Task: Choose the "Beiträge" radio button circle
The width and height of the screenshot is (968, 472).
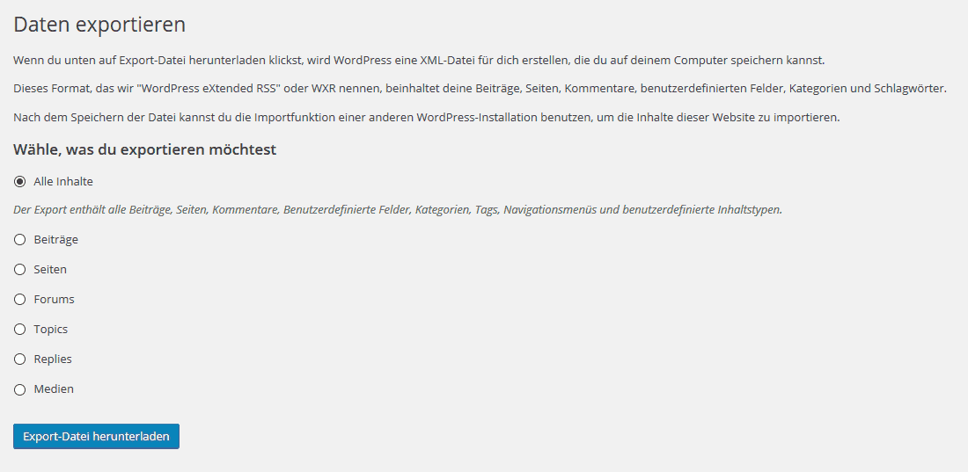Action: 19,240
